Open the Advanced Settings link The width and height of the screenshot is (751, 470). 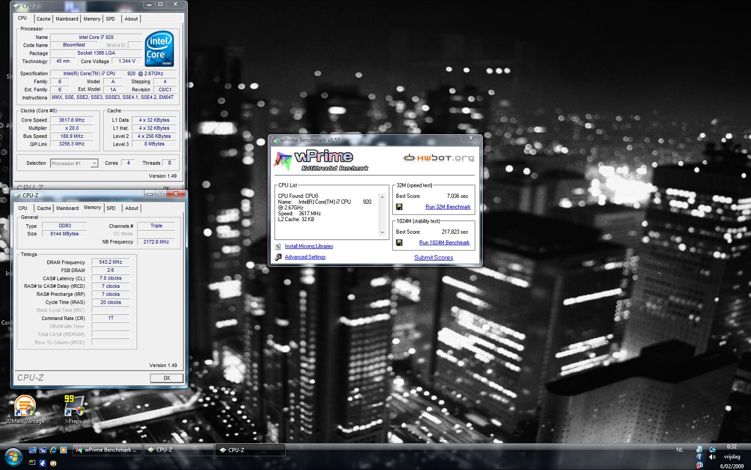305,257
